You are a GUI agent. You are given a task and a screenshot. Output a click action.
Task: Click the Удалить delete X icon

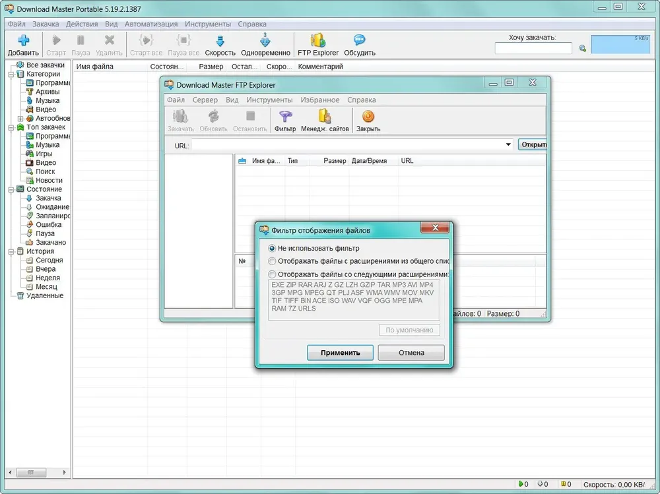pyautogui.click(x=109, y=40)
